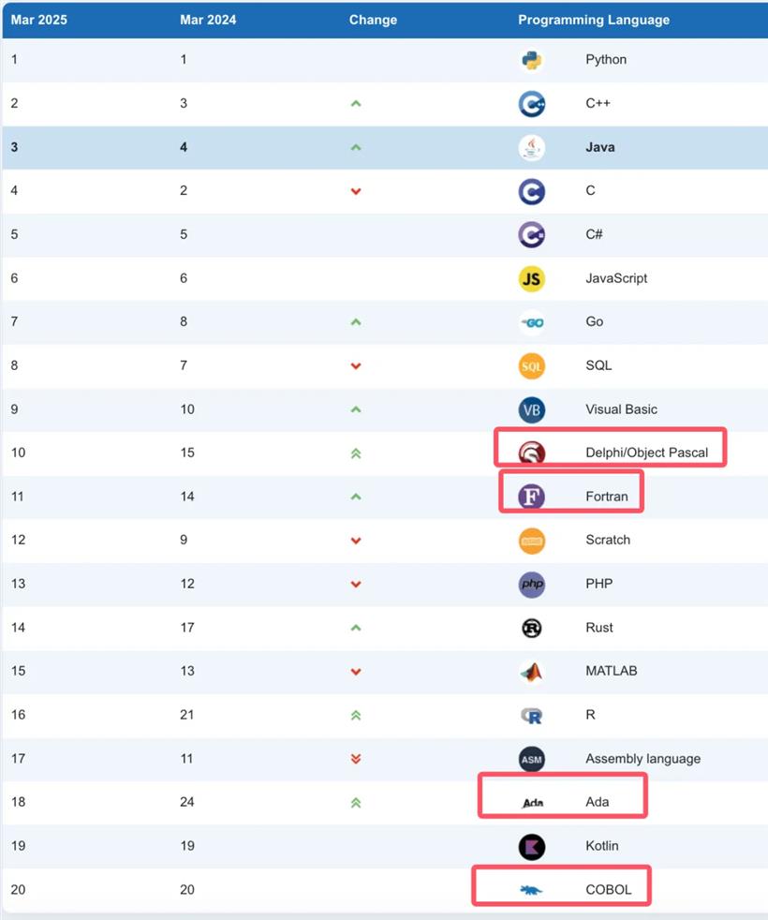Click the Mar 2025 column header
The image size is (768, 920).
39,20
